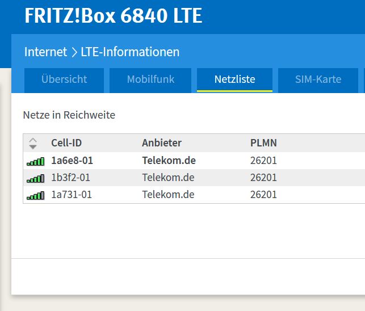Select the Netzliste tab
Screen dimensions: 365x311
(x=234, y=80)
